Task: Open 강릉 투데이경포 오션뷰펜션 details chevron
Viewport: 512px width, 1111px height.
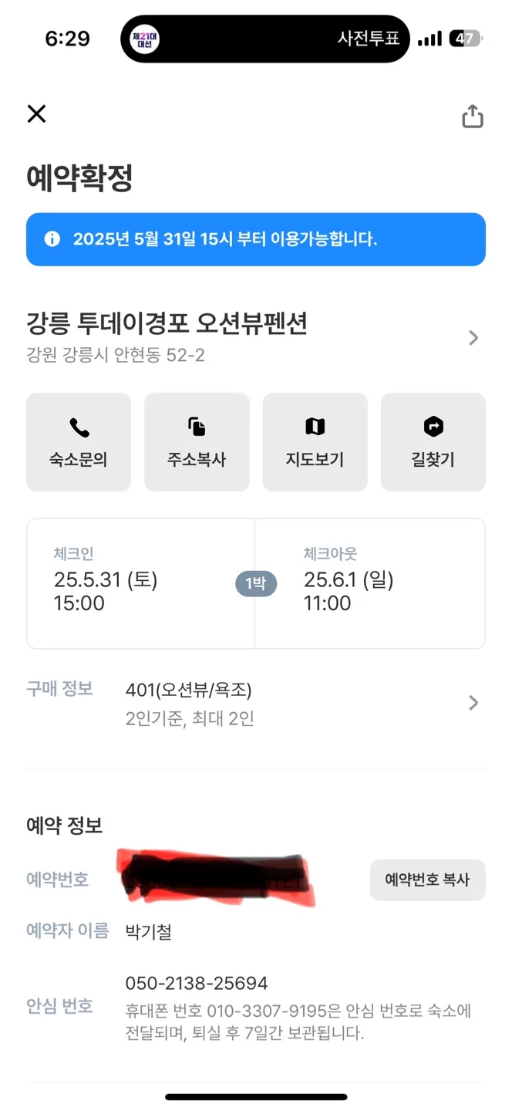Action: click(x=473, y=338)
